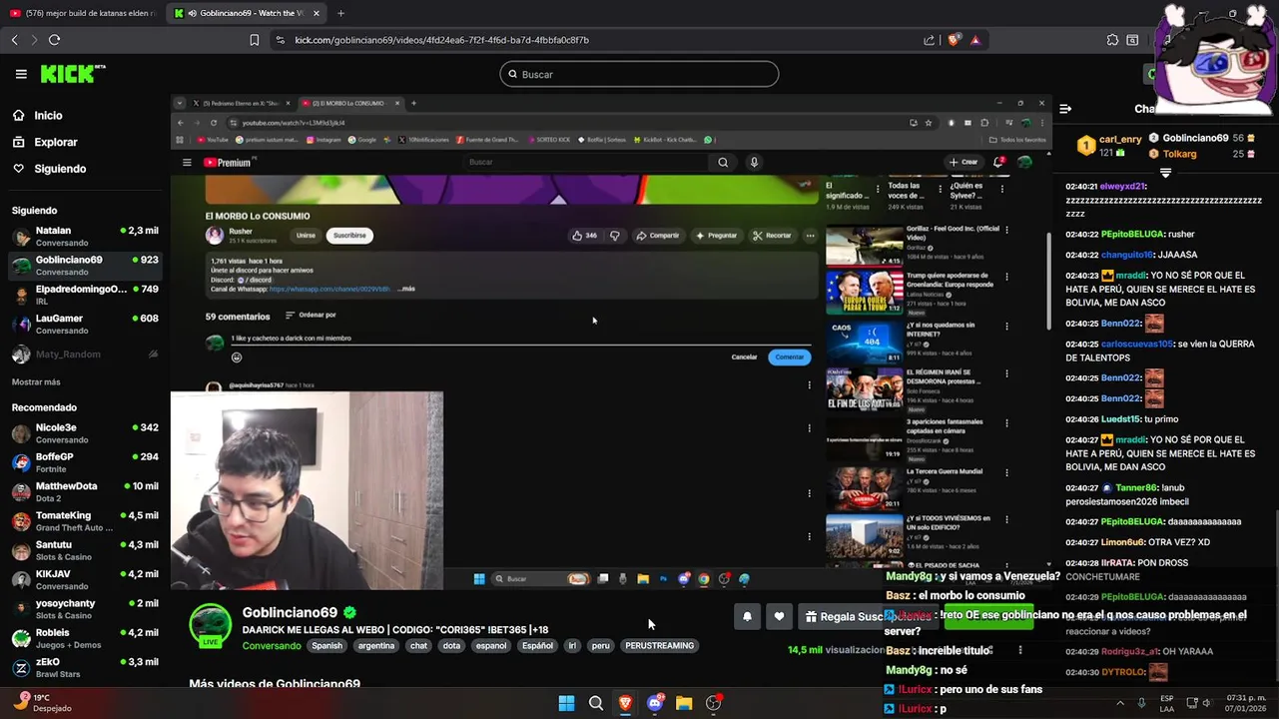Toggle channel notifications bell for Goblinciano69
This screenshot has width=1279, height=719.
tap(747, 617)
